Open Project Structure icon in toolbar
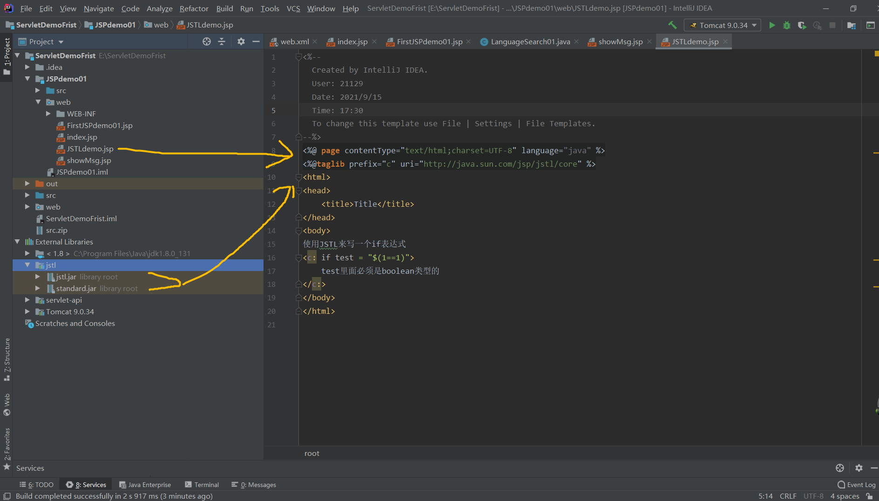The image size is (879, 501). coord(852,25)
